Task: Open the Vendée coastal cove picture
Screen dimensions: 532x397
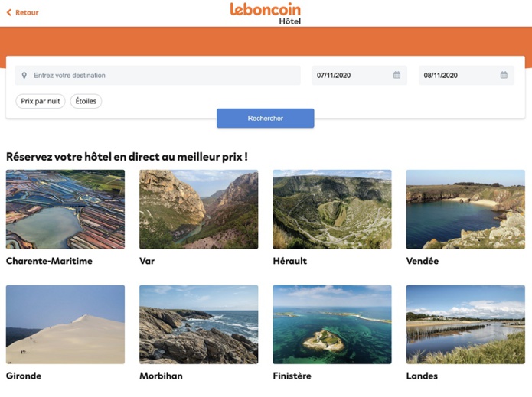Action: click(465, 209)
